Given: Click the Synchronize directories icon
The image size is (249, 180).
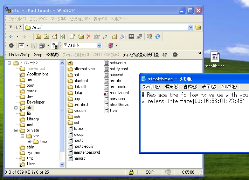Looking at the screenshot, I should [x=149, y=36].
